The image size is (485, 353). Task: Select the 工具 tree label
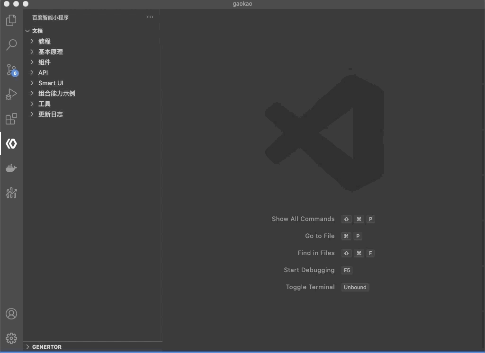point(44,104)
